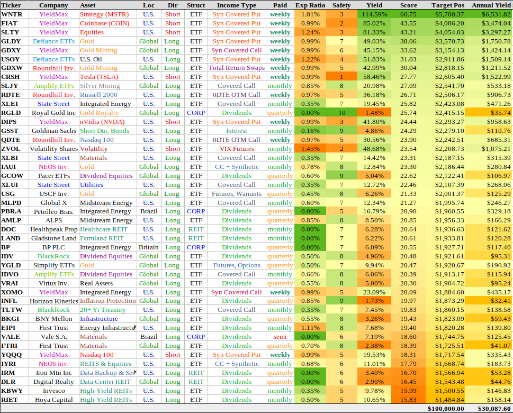Click Defiance ETFs in the GLDY row
The image size is (513, 413).
(x=53, y=41)
